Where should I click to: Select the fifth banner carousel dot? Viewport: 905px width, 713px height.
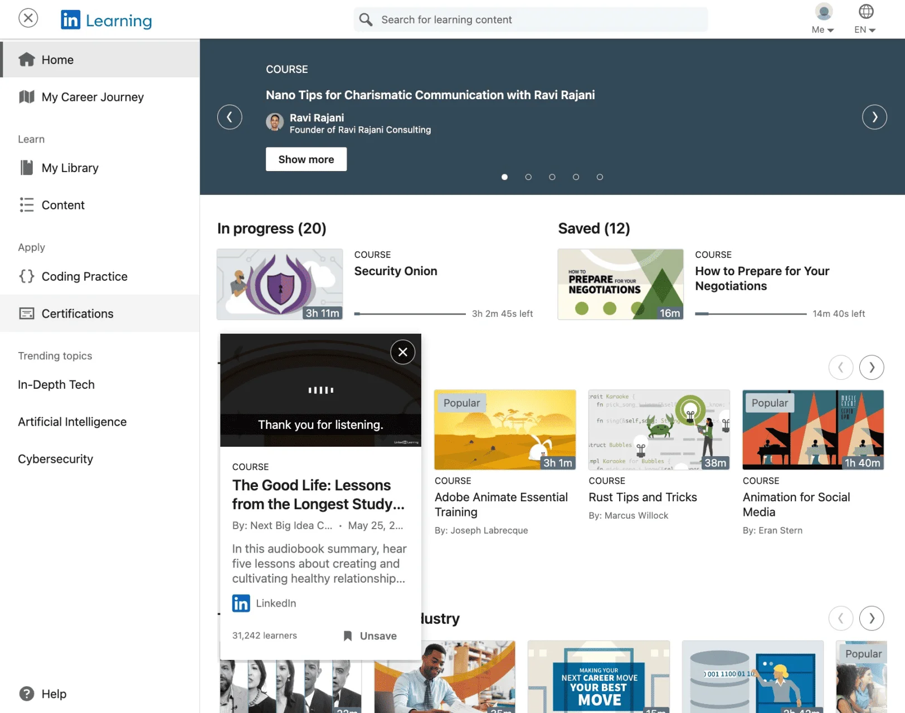600,177
